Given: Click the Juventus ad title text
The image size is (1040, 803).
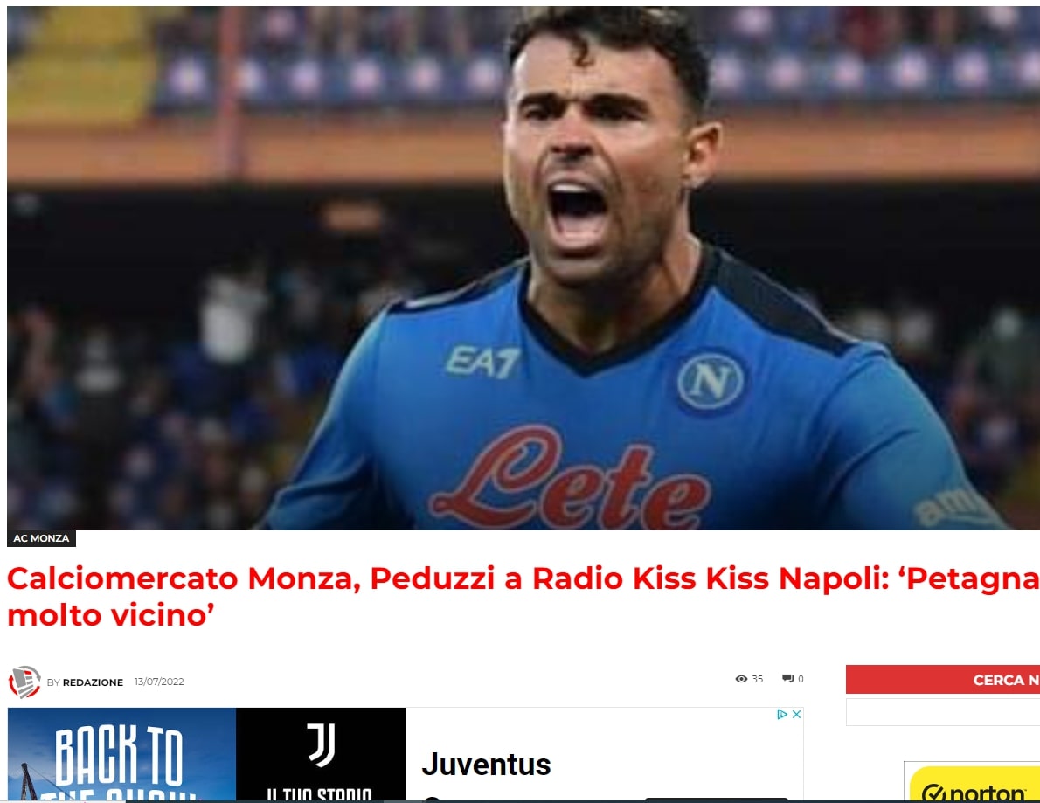Looking at the screenshot, I should click(x=486, y=765).
